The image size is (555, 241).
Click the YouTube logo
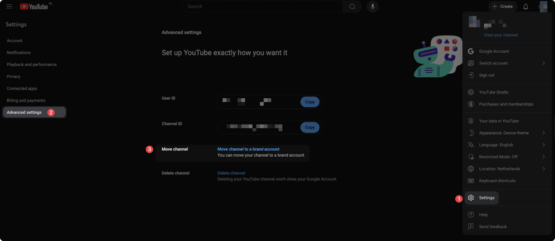pyautogui.click(x=34, y=7)
